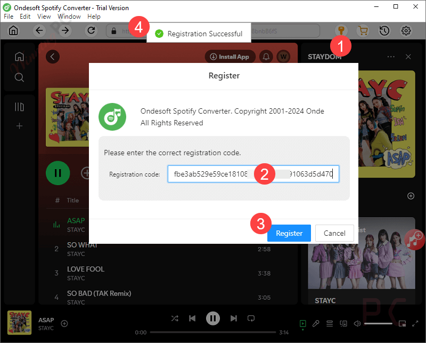This screenshot has height=343, width=426.
Task: Add to library plus icon in right panel
Action: click(x=411, y=196)
